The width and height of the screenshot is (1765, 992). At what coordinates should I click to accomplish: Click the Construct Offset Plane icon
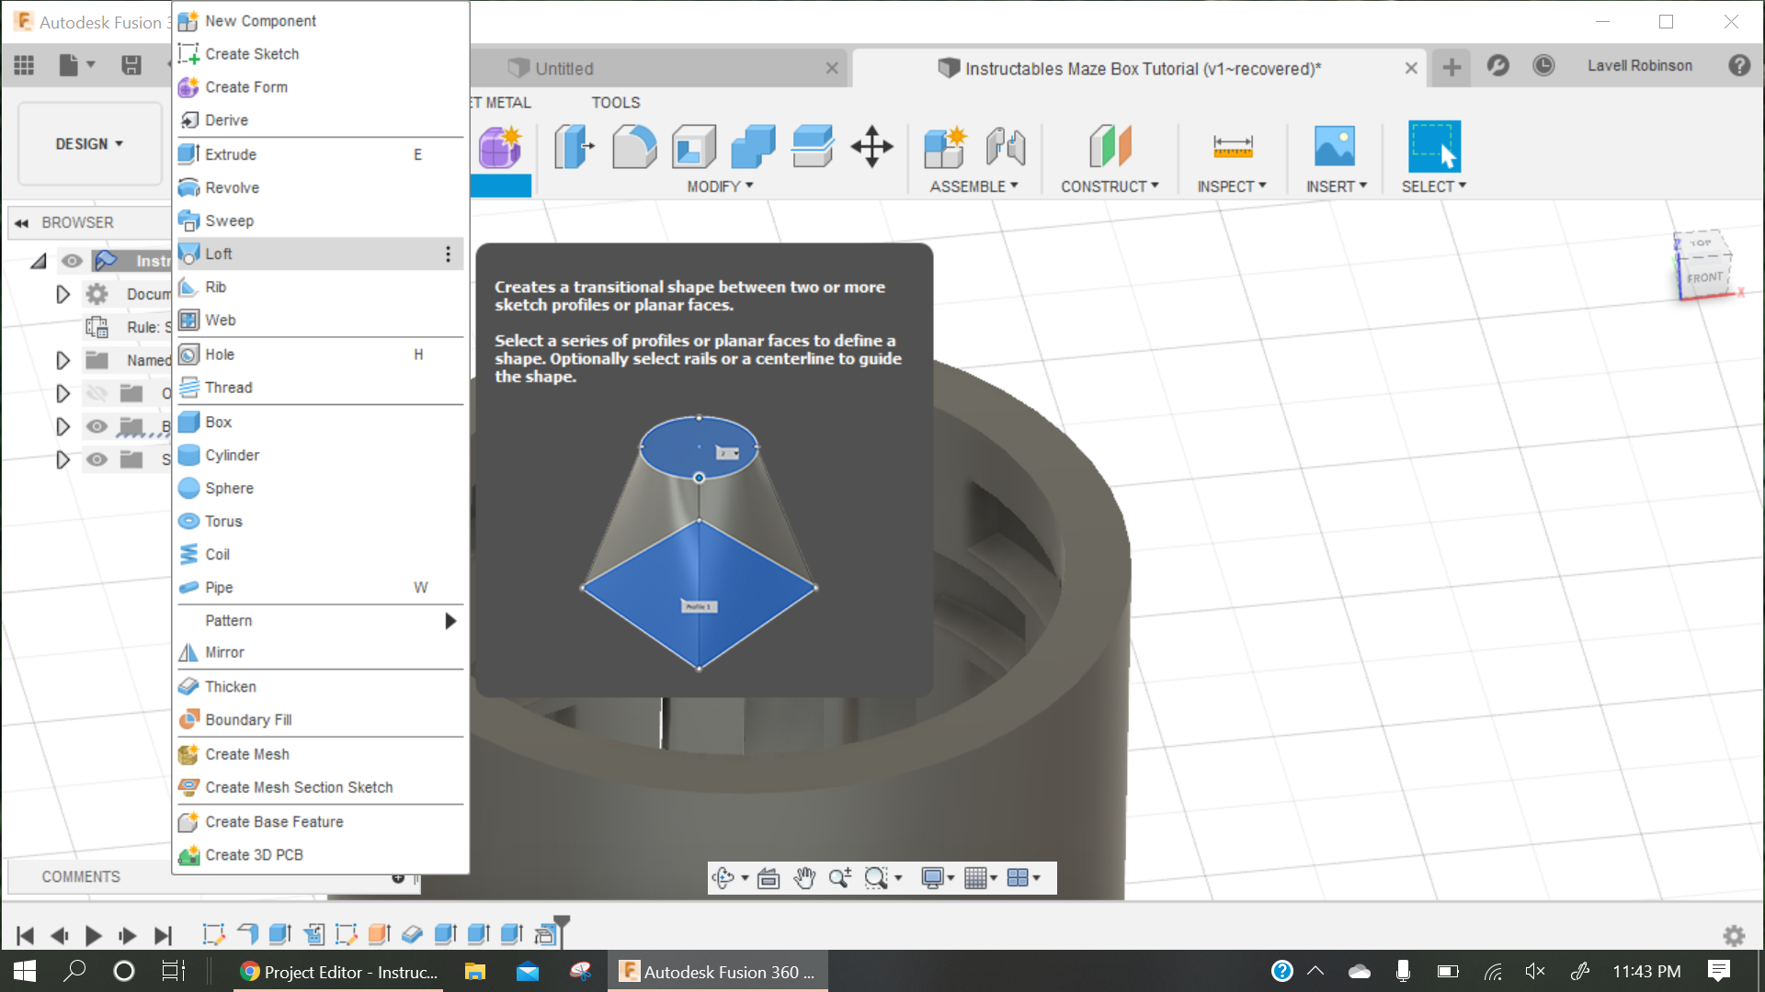point(1110,147)
